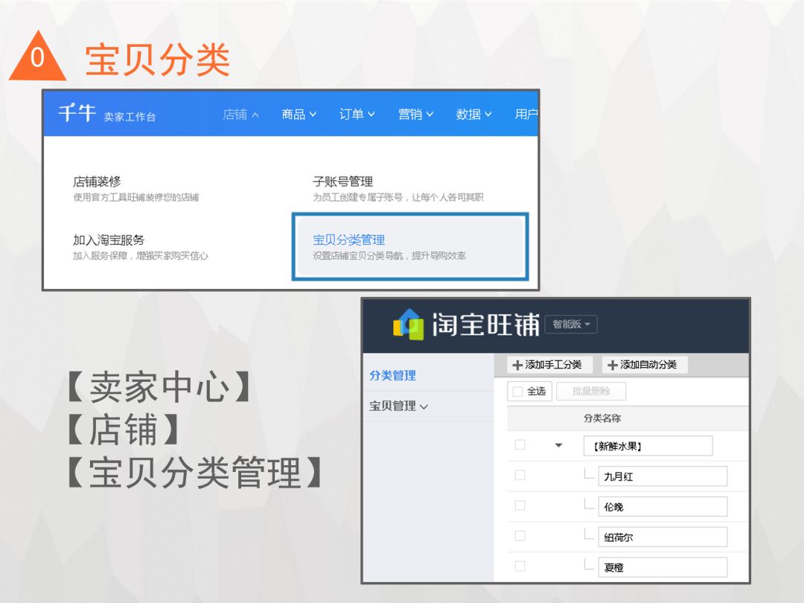The height and width of the screenshot is (603, 804).
Task: Click the 淘宝旺铺 title text
Action: pyautogui.click(x=485, y=325)
